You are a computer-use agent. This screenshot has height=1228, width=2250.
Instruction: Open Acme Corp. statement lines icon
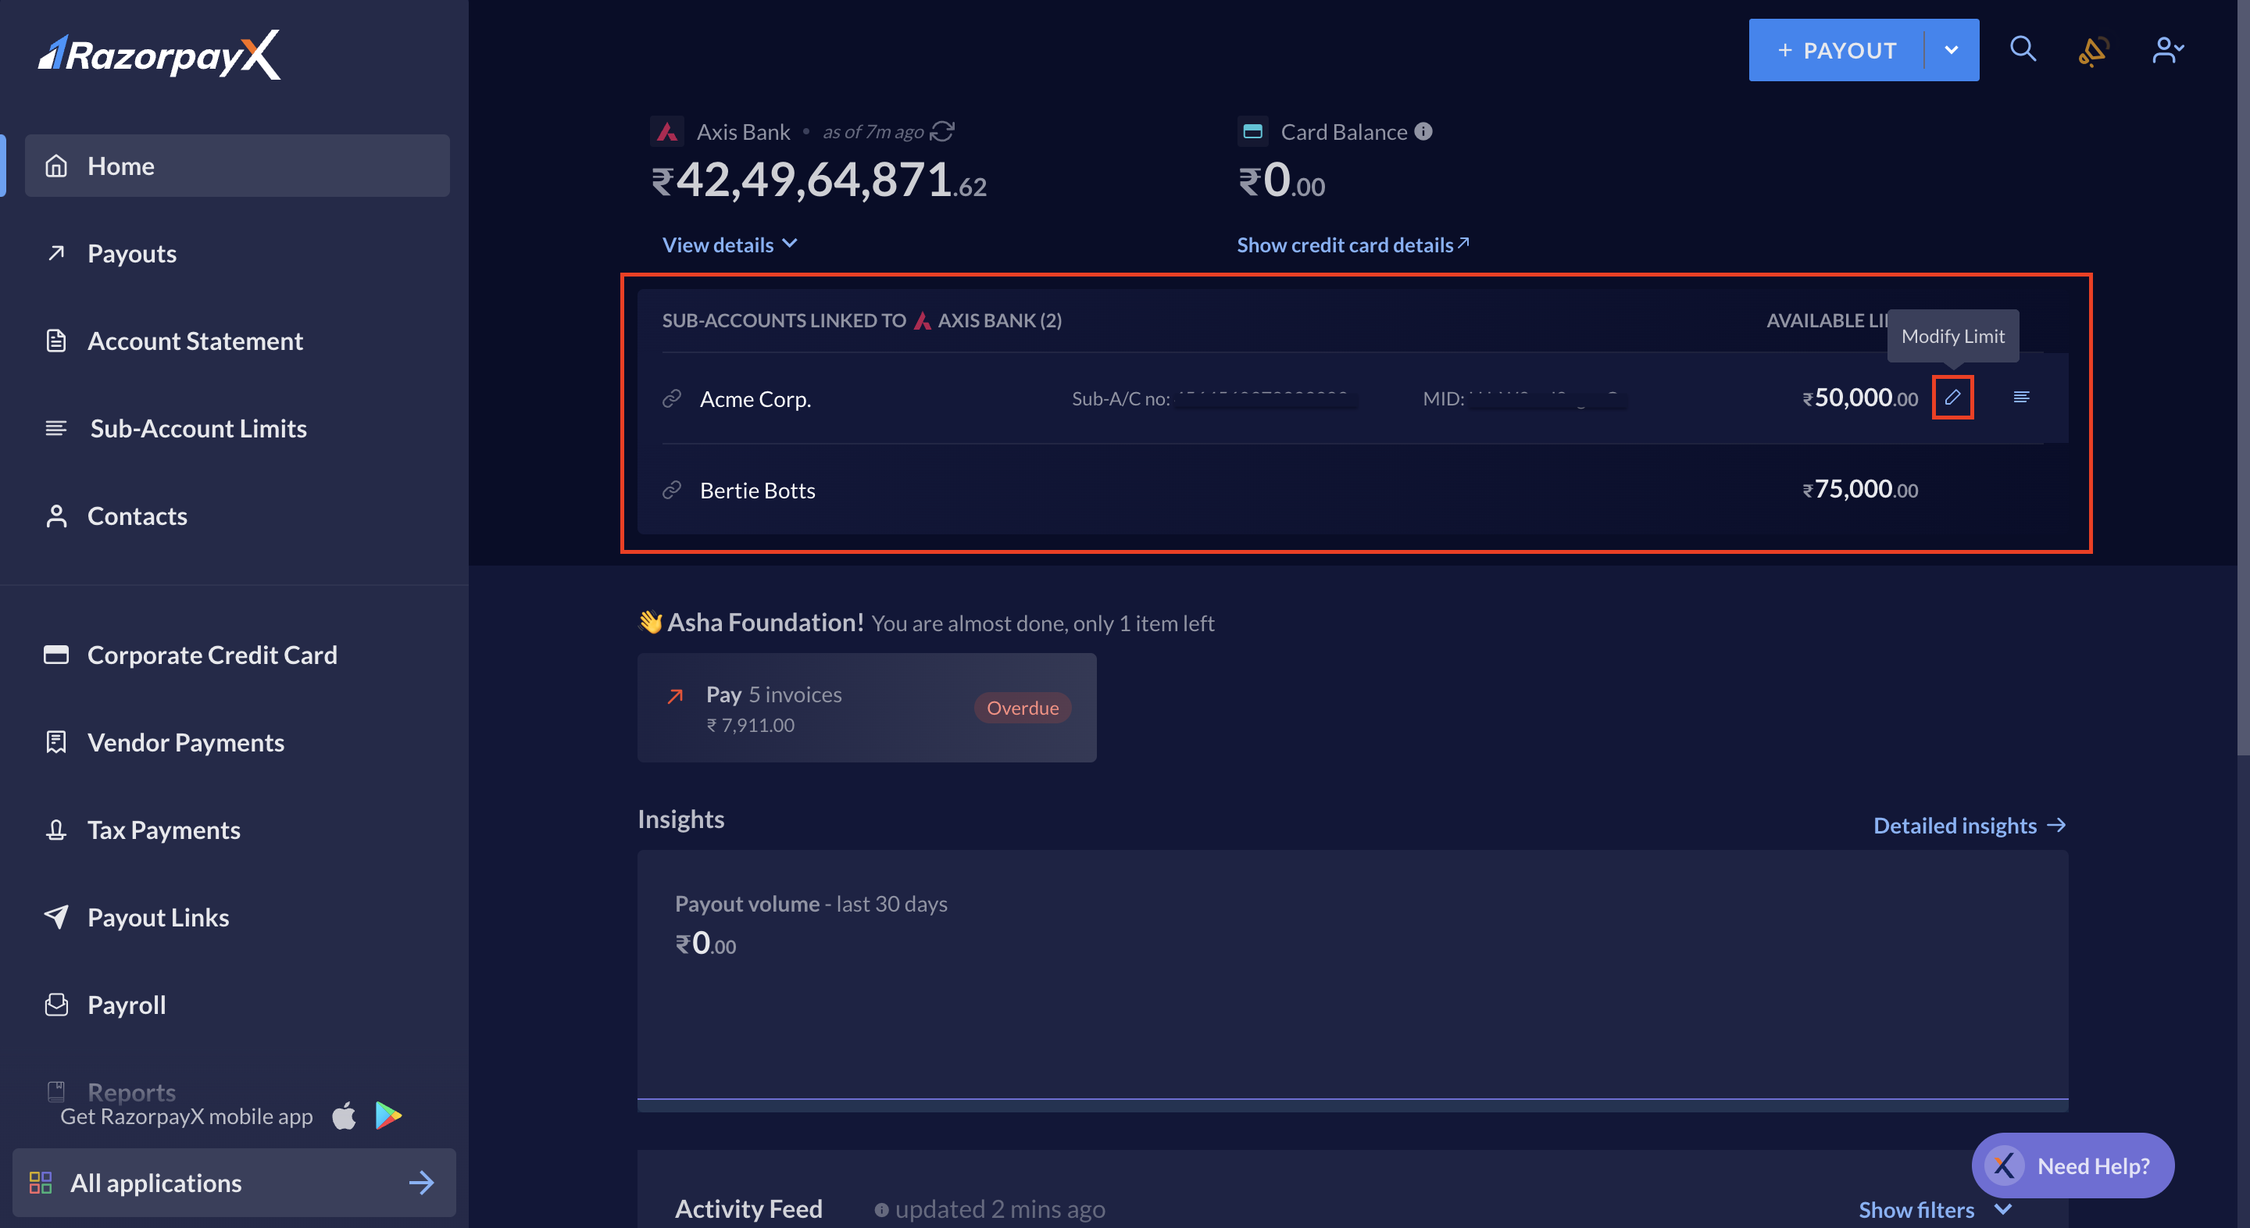(x=2021, y=398)
